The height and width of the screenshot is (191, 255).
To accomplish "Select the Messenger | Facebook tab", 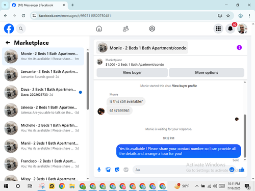I will pyautogui.click(x=39, y=5).
